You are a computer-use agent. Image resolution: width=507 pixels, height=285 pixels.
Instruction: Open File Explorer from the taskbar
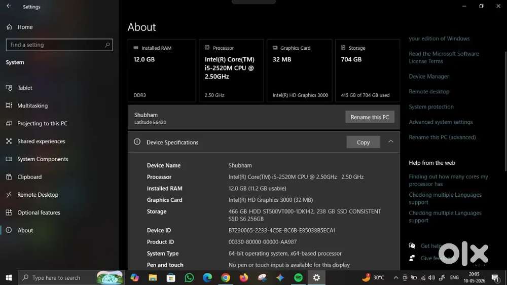(x=153, y=277)
